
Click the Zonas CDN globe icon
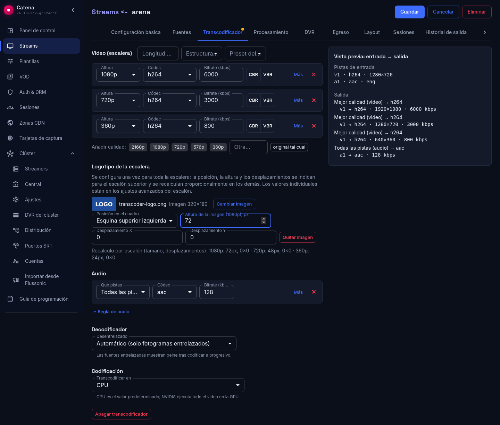click(x=10, y=123)
